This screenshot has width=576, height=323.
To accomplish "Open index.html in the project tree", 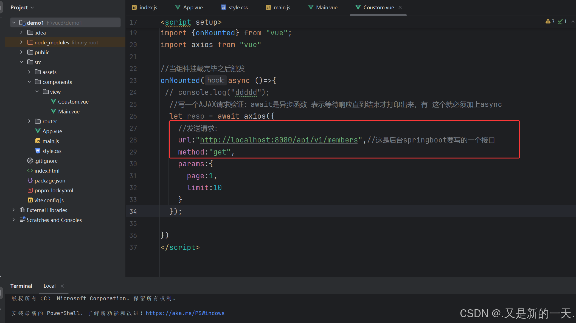I will click(x=47, y=171).
